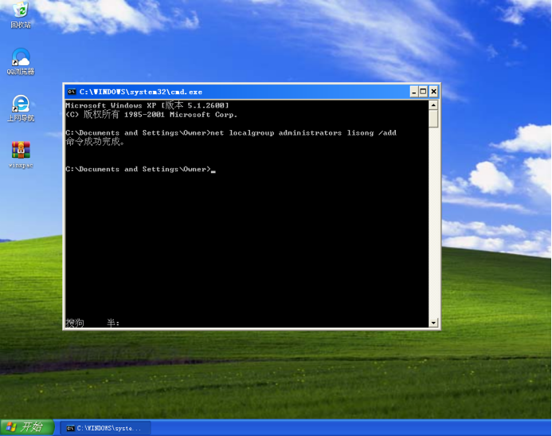Screen dimensions: 552x436
Task: Click the cmd vertical scrollbar thumb
Action: click(433, 119)
